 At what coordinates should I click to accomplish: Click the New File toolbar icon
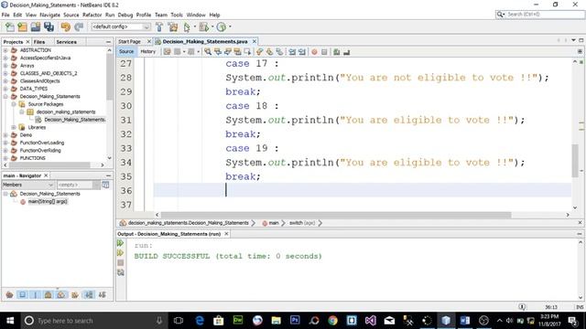click(10, 27)
